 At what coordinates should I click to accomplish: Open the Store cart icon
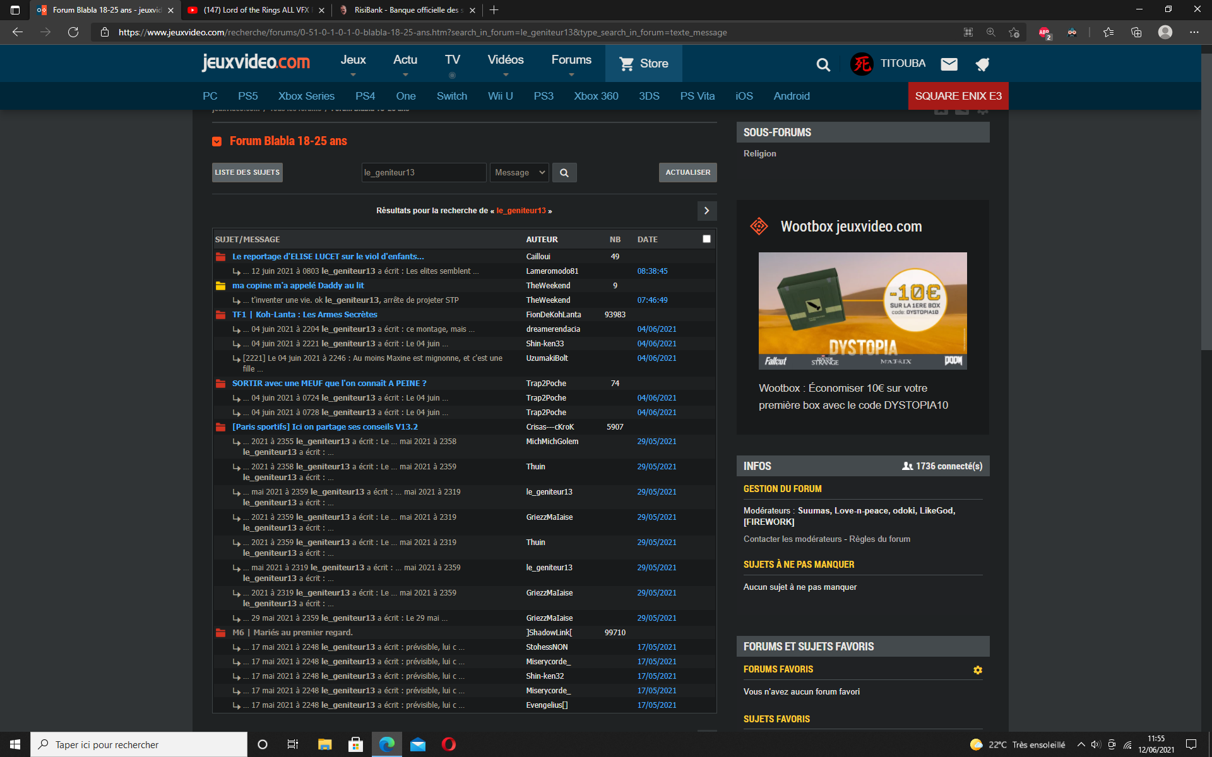pos(626,64)
